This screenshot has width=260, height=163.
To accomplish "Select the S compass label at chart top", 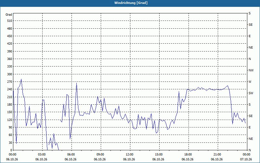I will (x=250, y=13).
